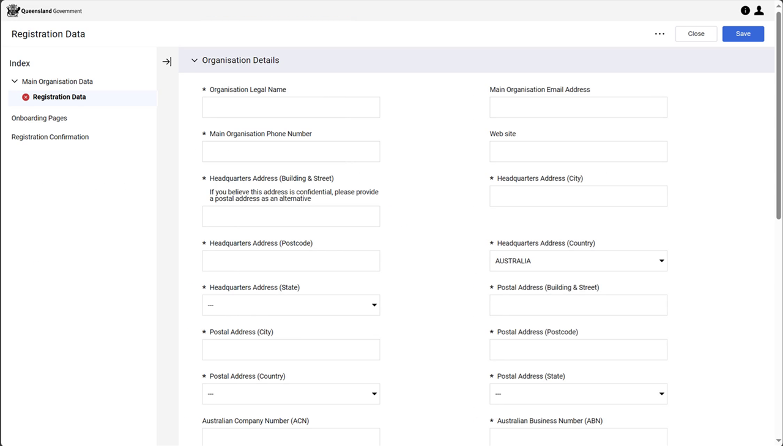Open the user profile icon
This screenshot has height=446, width=783.
pos(759,10)
